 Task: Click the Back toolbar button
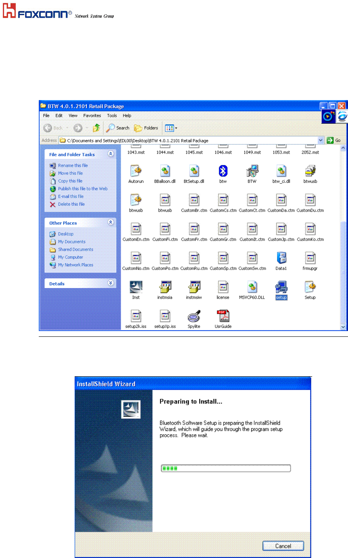(x=54, y=128)
